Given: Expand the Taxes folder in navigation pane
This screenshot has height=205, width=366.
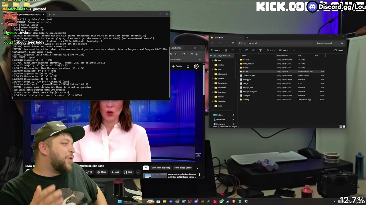Looking at the screenshot, I should [212, 106].
